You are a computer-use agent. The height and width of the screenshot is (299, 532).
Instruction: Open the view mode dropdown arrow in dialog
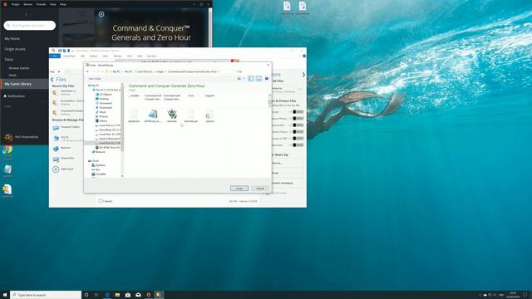point(244,79)
